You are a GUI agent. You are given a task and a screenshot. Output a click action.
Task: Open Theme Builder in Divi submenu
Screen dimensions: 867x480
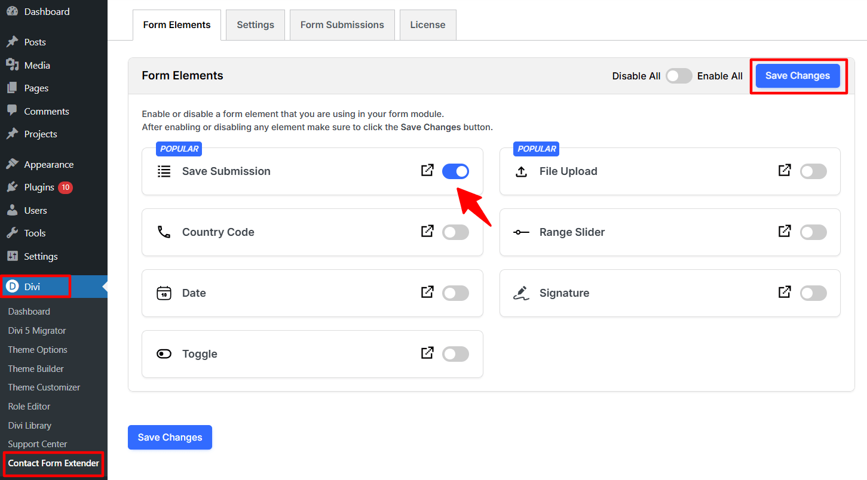pos(36,369)
